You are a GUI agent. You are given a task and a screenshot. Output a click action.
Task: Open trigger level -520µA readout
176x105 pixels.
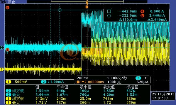coord(141,82)
